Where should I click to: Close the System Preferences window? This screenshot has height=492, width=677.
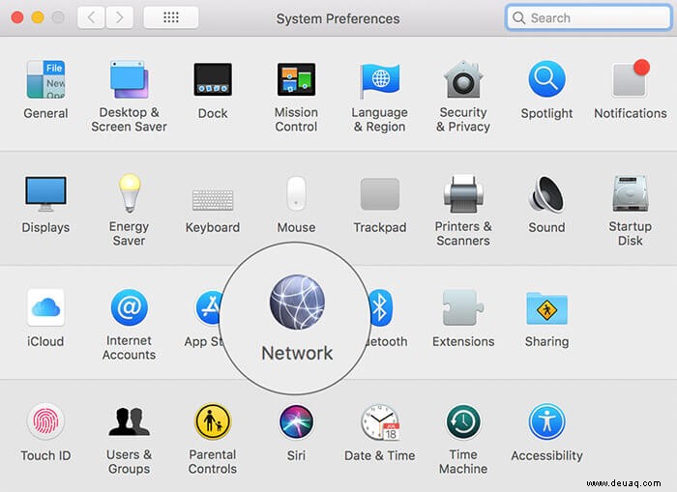point(17,17)
